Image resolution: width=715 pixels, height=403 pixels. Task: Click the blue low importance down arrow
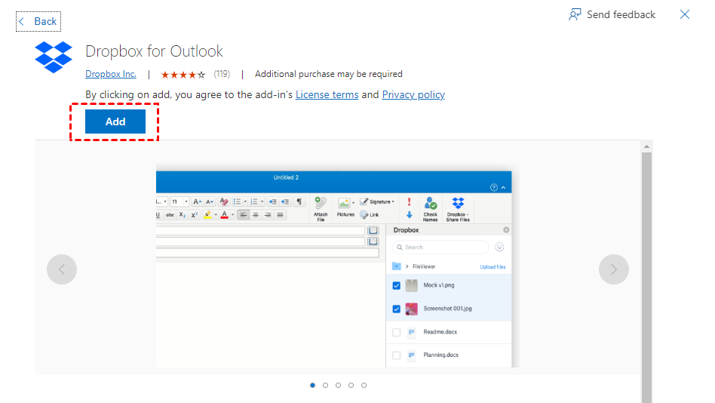click(x=409, y=215)
